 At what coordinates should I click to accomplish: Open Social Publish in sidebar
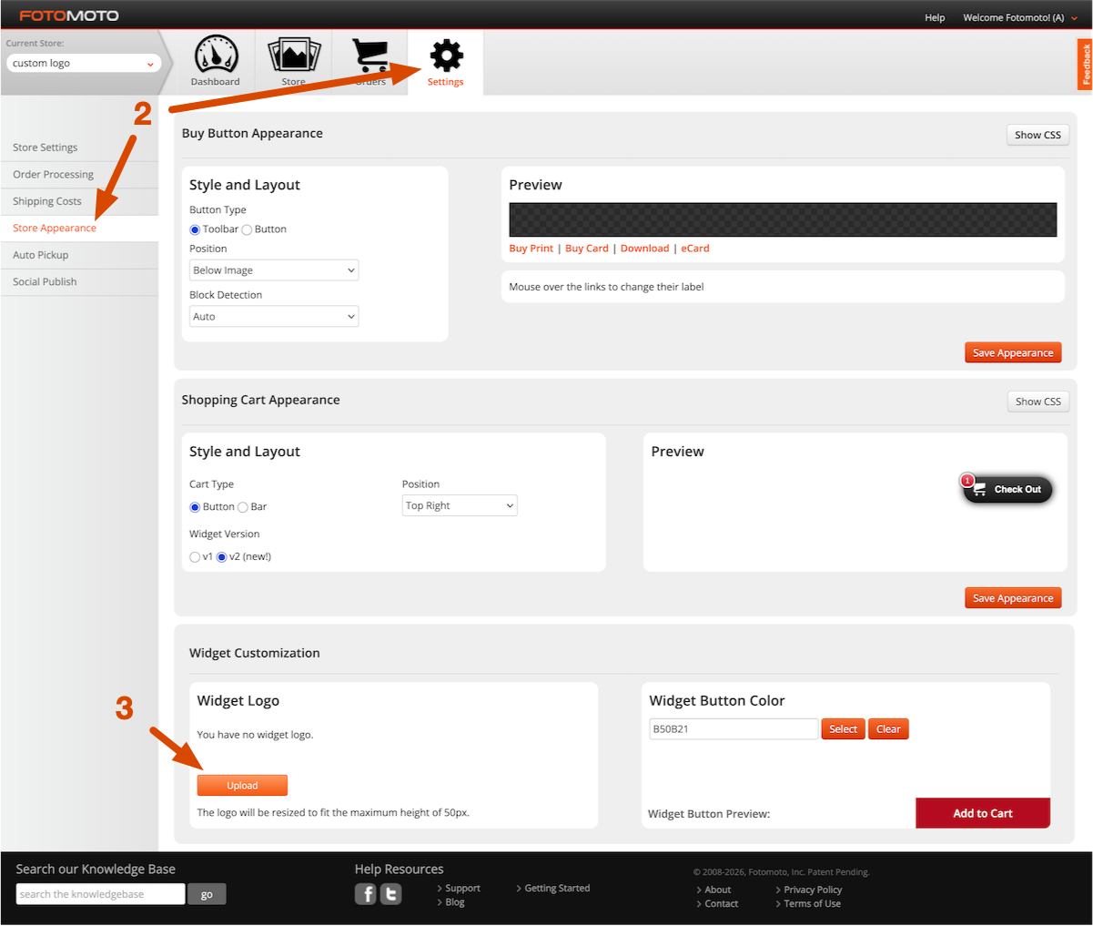click(x=45, y=281)
